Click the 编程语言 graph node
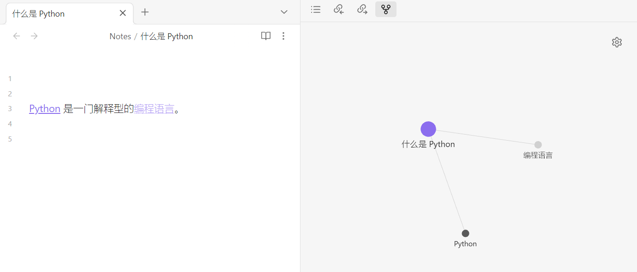Image resolution: width=637 pixels, height=272 pixels. coord(538,145)
